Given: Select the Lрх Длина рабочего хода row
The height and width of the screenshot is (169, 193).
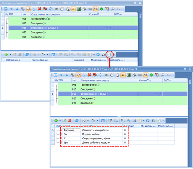Looking at the screenshot, I should (118, 143).
